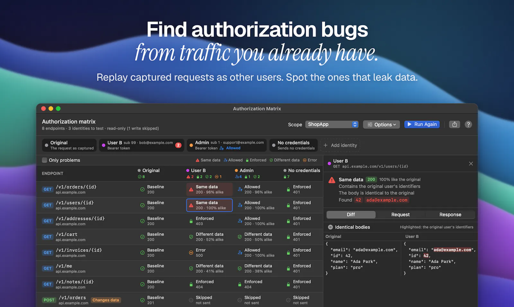Click the red warning icon beside Same data in detail panel
The width and height of the screenshot is (514, 307).
point(332,180)
